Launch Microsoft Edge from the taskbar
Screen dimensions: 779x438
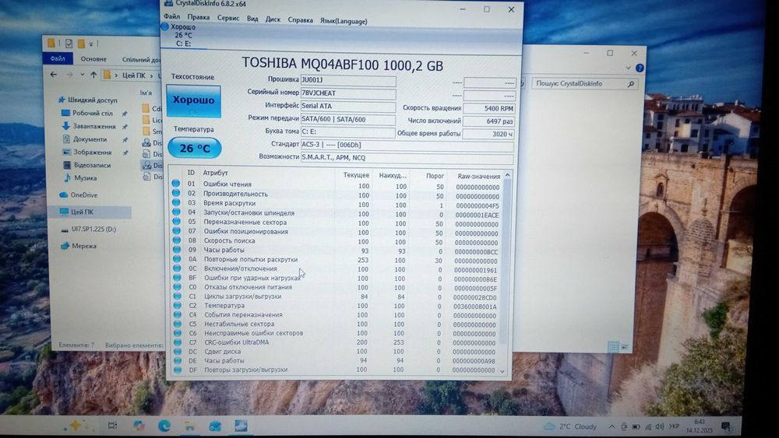[164, 426]
